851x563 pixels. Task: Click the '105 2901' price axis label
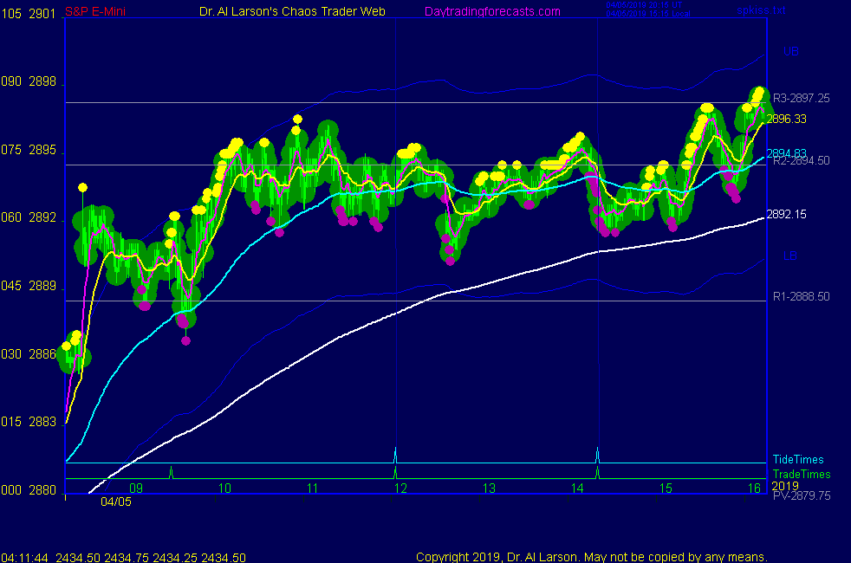tap(29, 14)
